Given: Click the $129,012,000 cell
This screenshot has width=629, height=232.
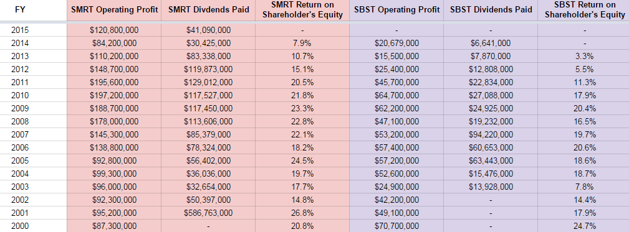Looking at the screenshot, I should click(x=209, y=82).
